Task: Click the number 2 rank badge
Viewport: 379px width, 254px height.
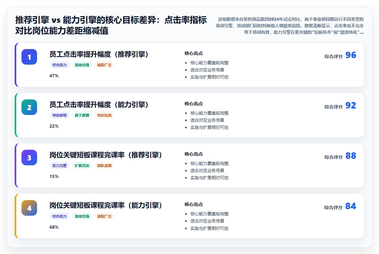Action: tap(29, 107)
